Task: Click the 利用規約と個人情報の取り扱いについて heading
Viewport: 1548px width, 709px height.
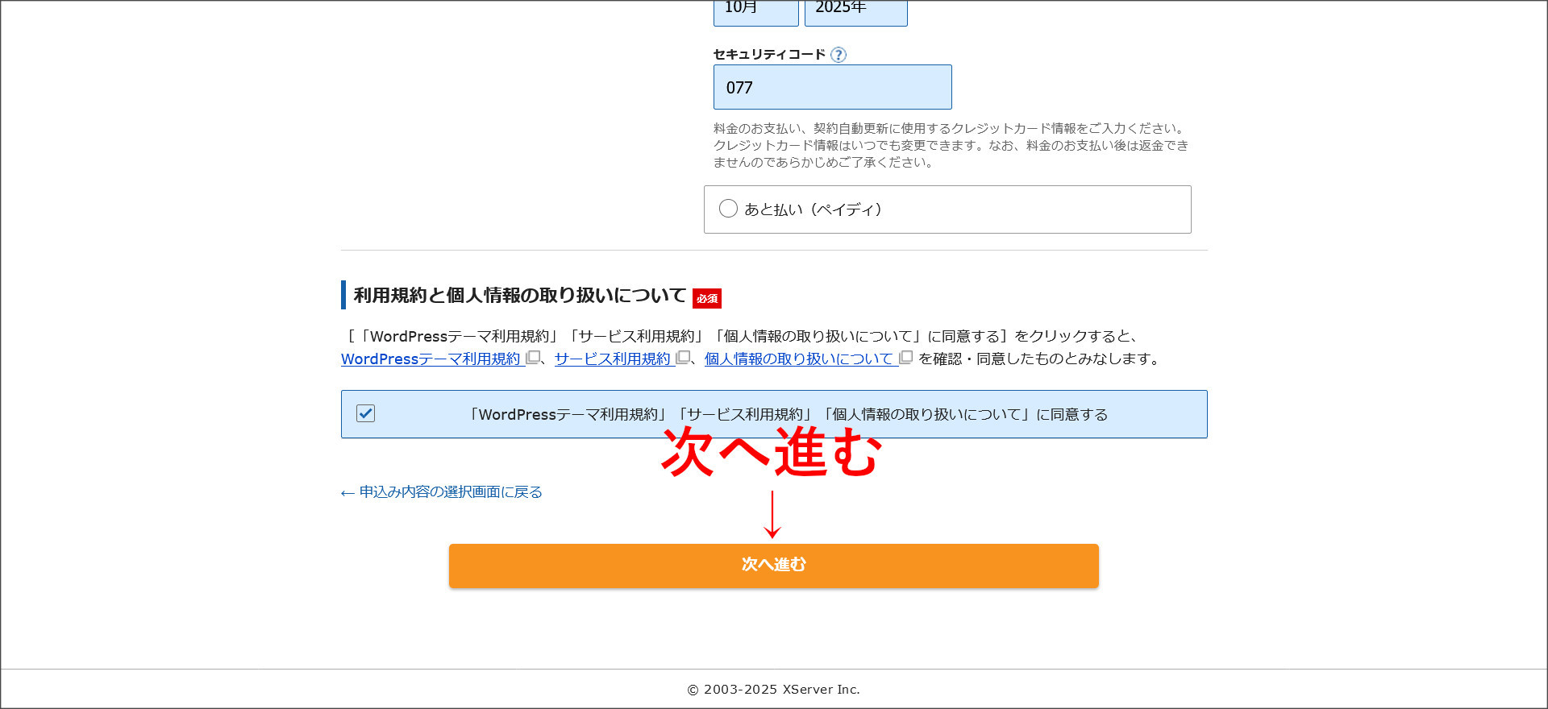Action: coord(520,295)
